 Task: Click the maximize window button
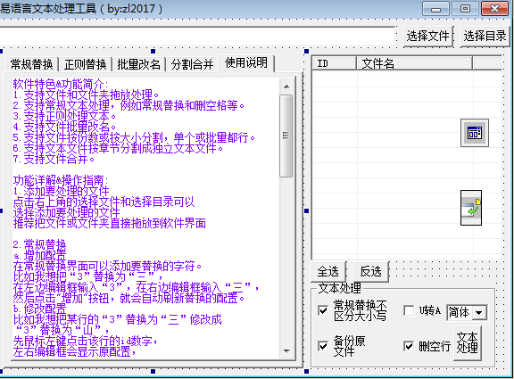tap(465, 8)
